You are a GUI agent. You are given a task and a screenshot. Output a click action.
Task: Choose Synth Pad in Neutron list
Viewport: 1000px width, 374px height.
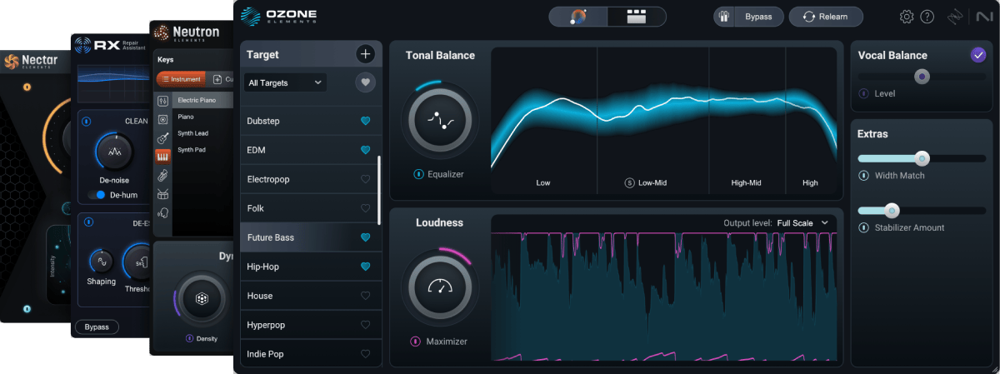203,150
